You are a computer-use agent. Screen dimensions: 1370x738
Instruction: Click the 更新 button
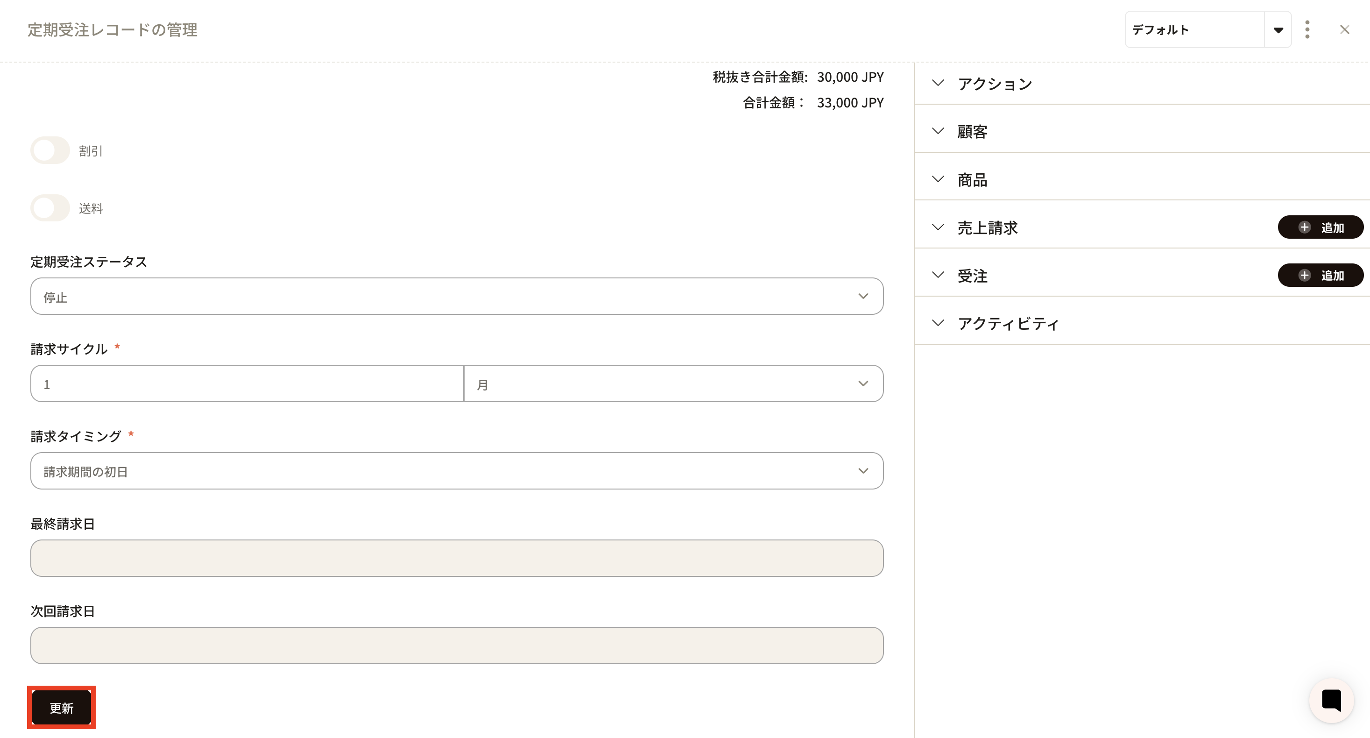pos(61,708)
